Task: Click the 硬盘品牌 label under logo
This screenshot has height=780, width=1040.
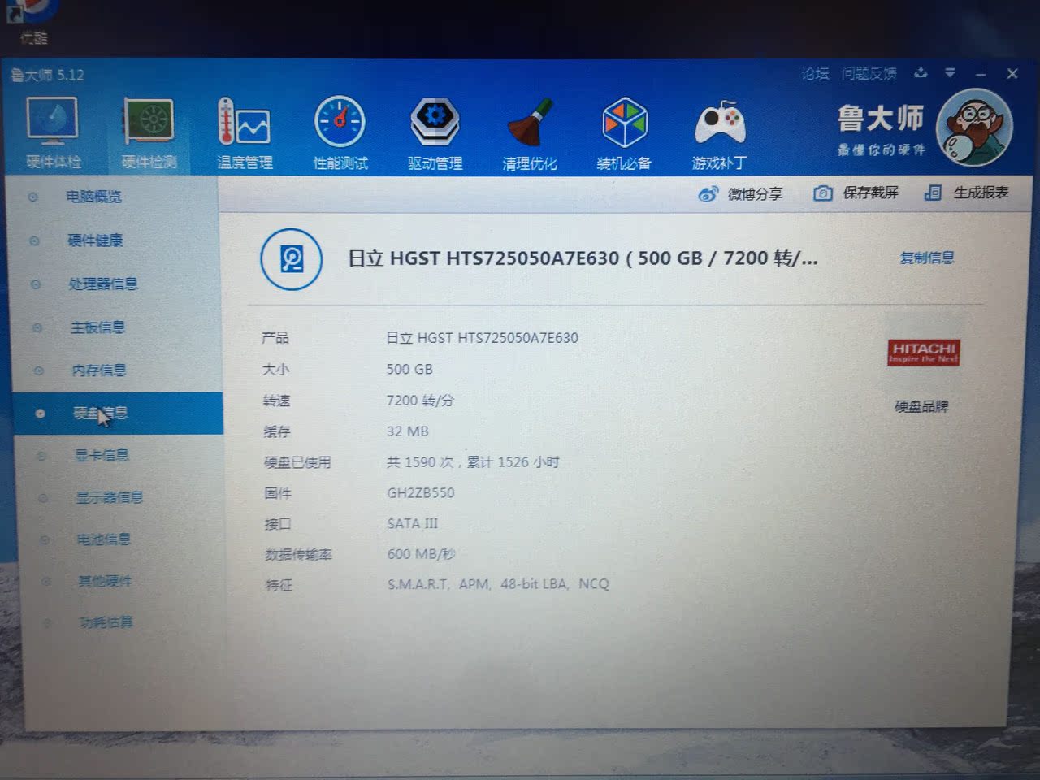Action: (921, 405)
